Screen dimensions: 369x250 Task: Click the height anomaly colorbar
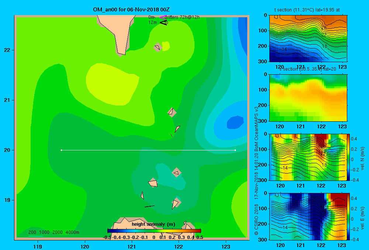click(x=154, y=231)
